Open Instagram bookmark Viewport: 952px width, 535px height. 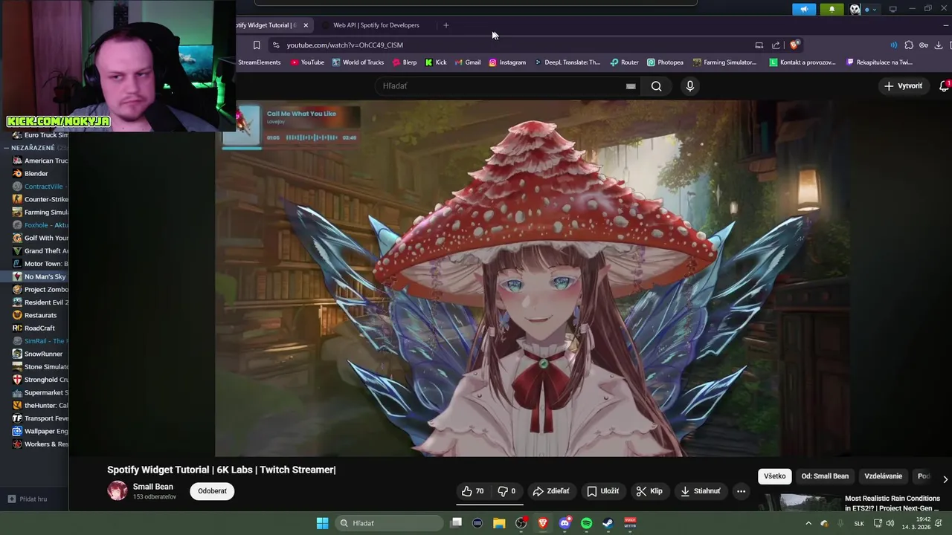[506, 62]
